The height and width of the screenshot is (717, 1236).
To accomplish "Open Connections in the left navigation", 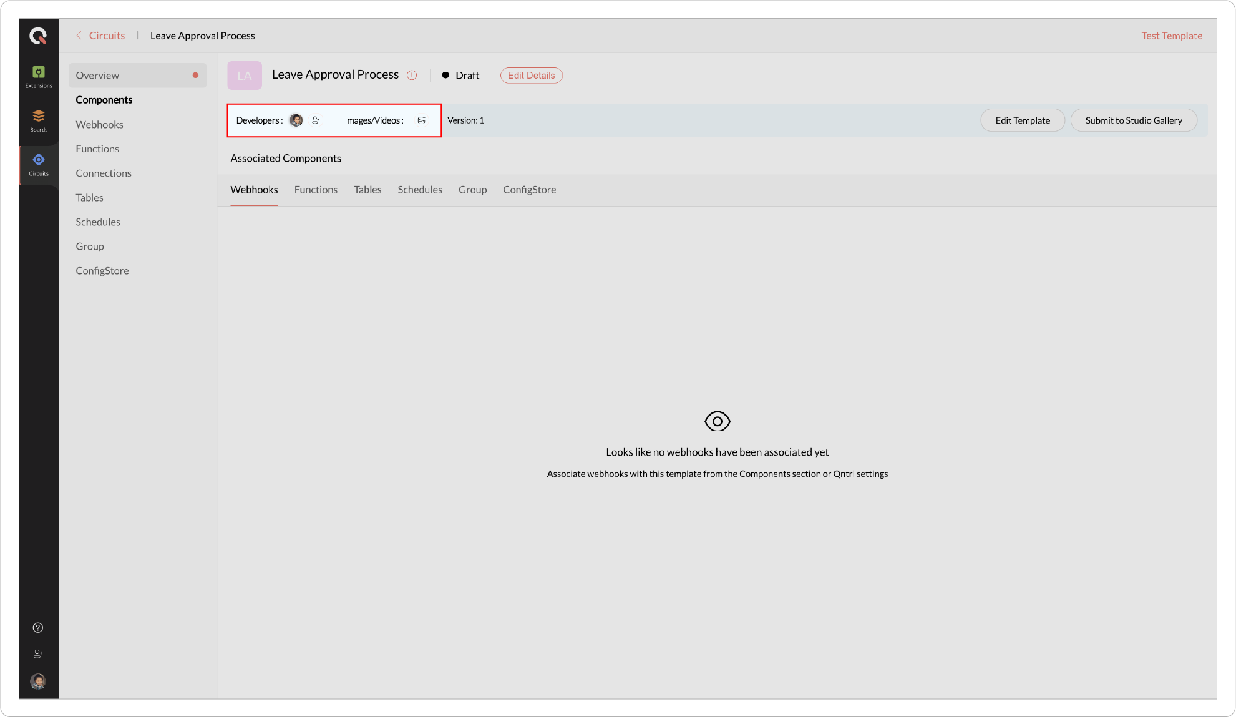I will pos(104,173).
